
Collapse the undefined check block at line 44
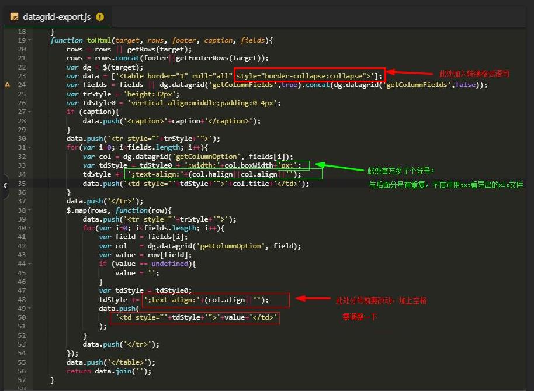click(29, 263)
